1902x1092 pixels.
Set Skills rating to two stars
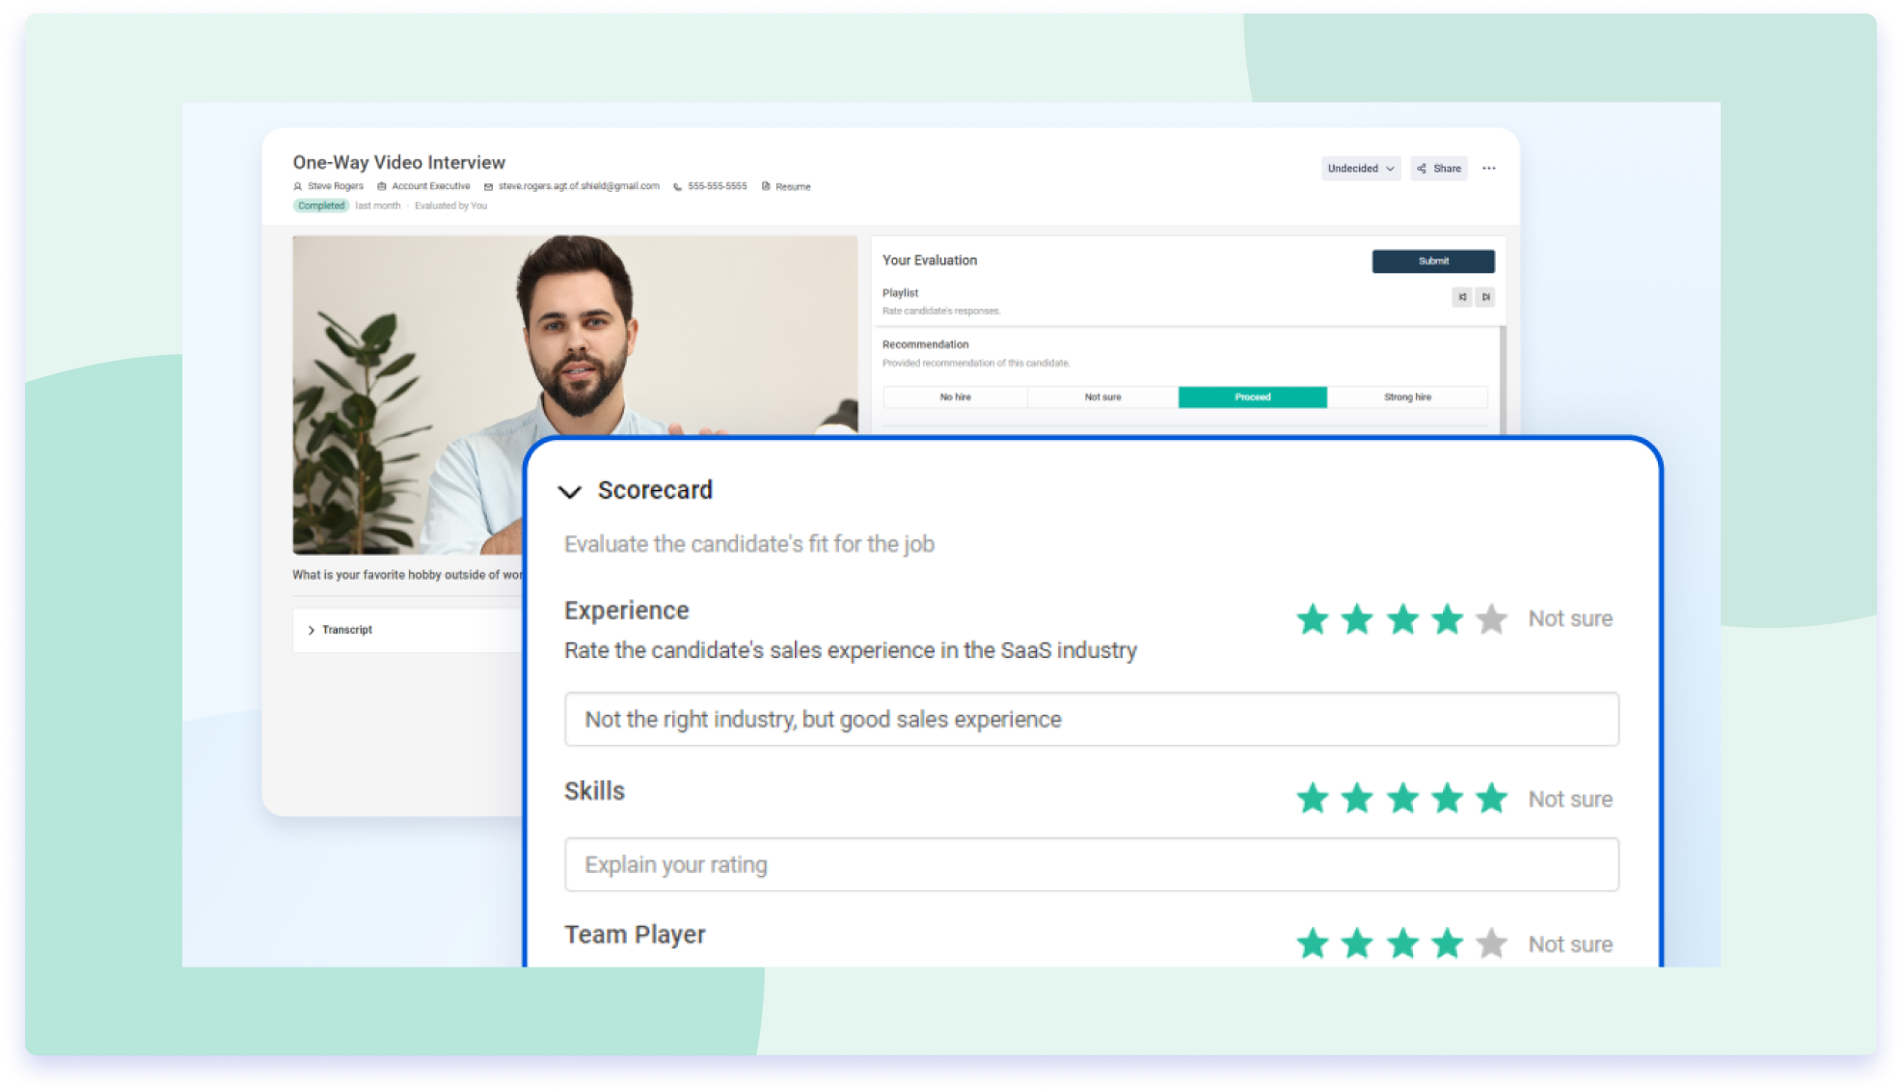click(x=1357, y=799)
